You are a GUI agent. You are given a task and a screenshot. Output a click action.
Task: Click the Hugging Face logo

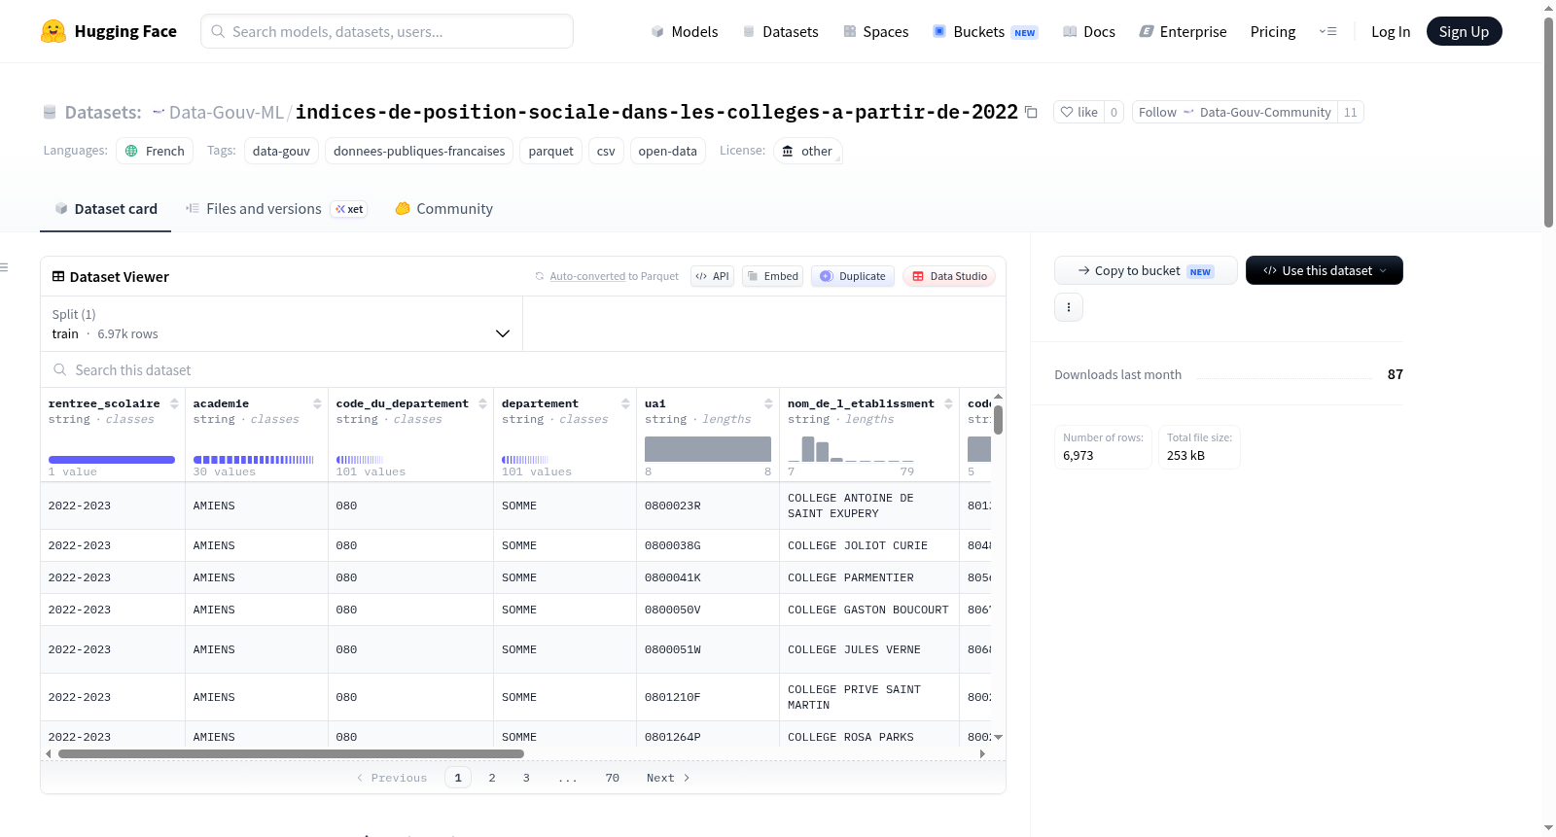[x=109, y=31]
